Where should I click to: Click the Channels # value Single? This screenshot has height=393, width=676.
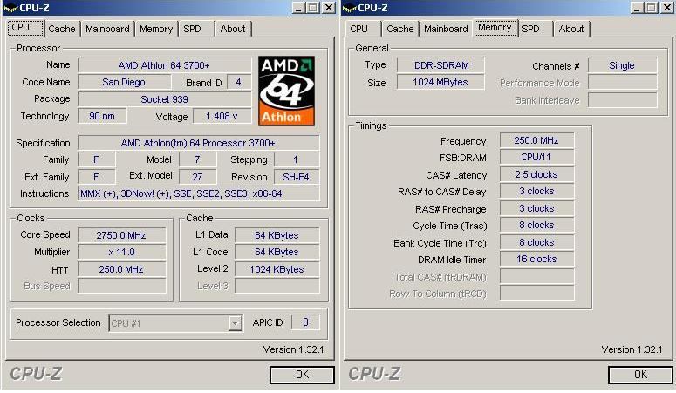tap(622, 65)
